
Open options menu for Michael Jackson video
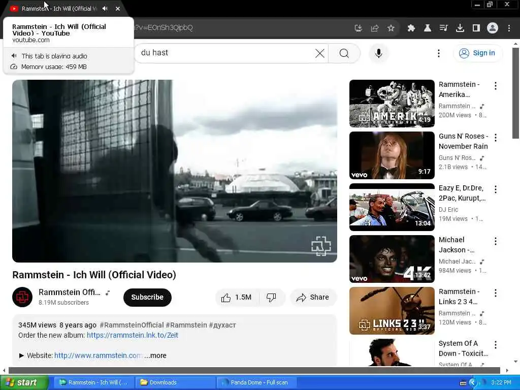(496, 241)
